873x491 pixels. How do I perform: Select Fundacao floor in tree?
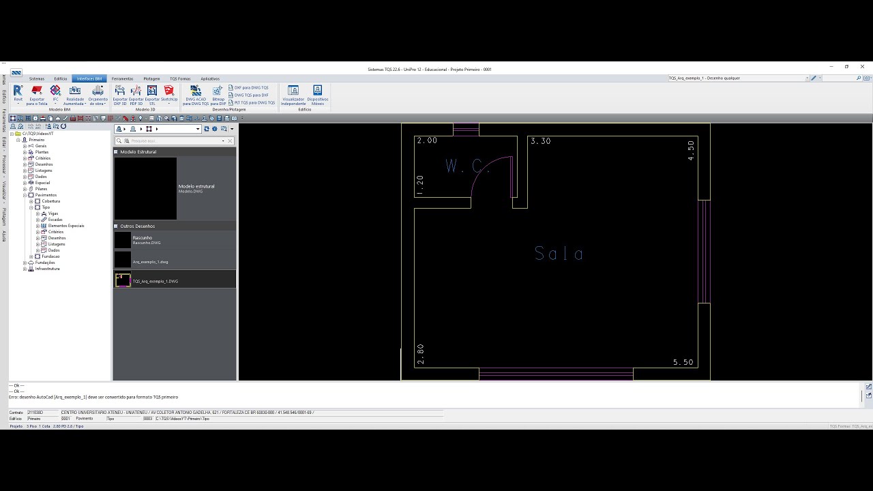click(50, 256)
